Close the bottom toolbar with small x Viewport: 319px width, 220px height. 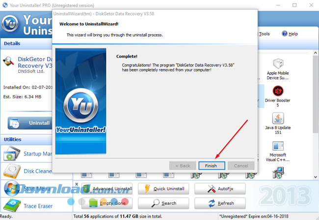click(77, 184)
